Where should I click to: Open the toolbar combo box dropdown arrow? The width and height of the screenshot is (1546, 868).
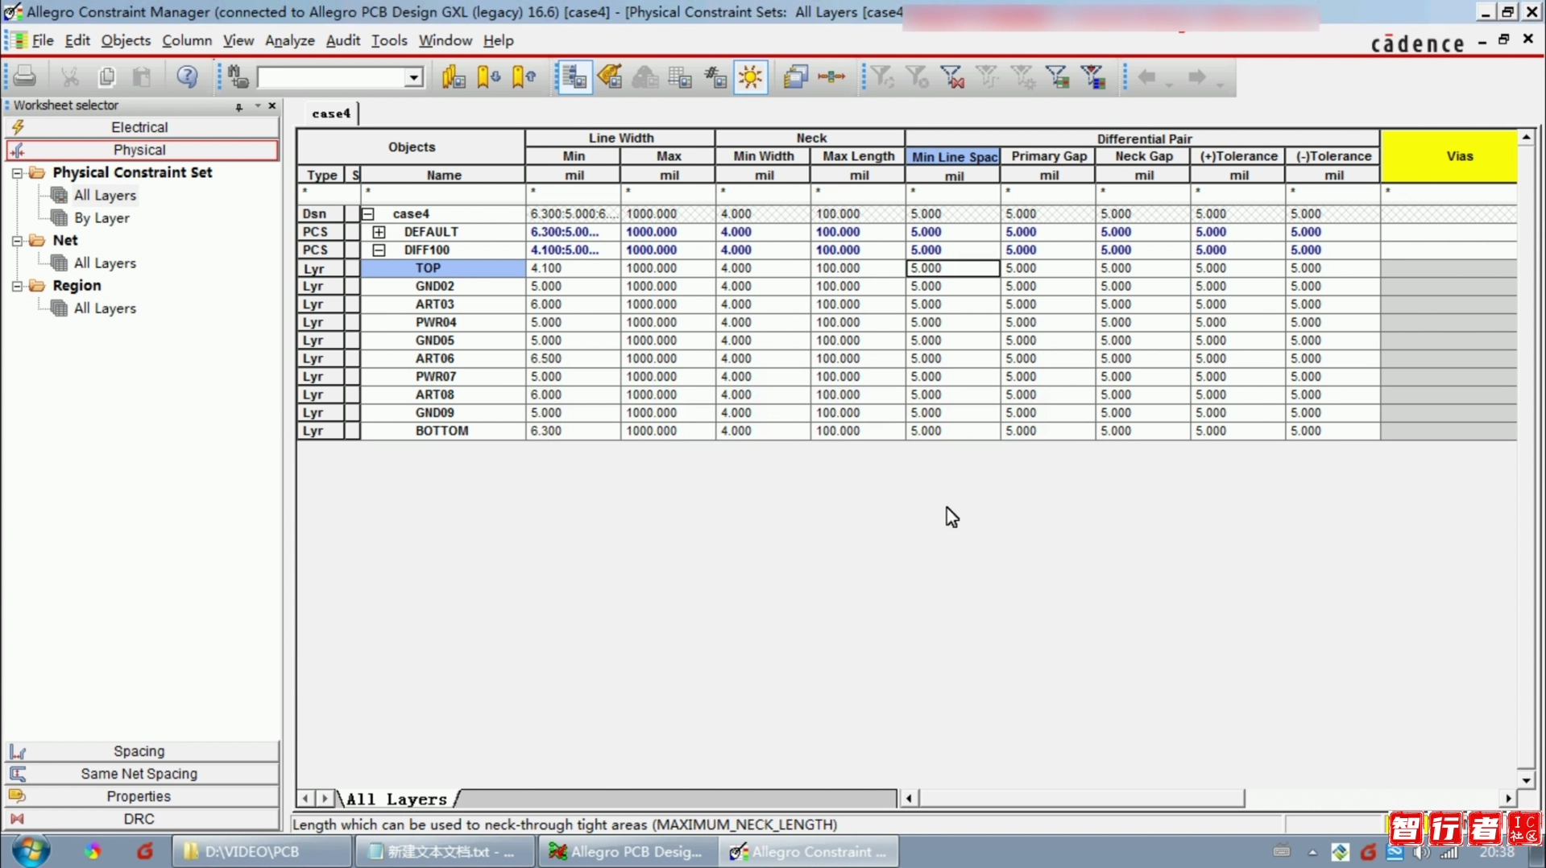(x=414, y=77)
